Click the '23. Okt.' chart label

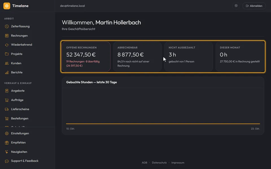point(255,129)
